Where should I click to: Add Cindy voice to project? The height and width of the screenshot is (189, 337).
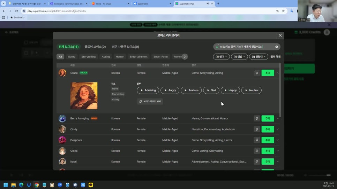point(268,129)
